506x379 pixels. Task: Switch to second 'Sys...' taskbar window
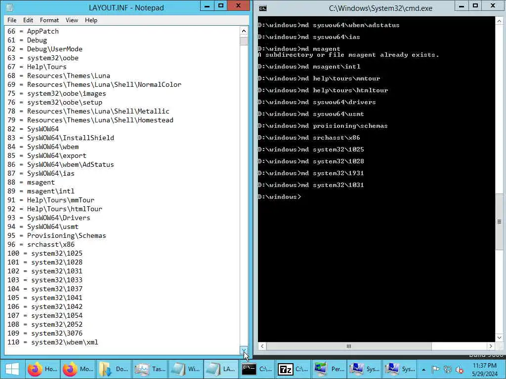click(400, 369)
